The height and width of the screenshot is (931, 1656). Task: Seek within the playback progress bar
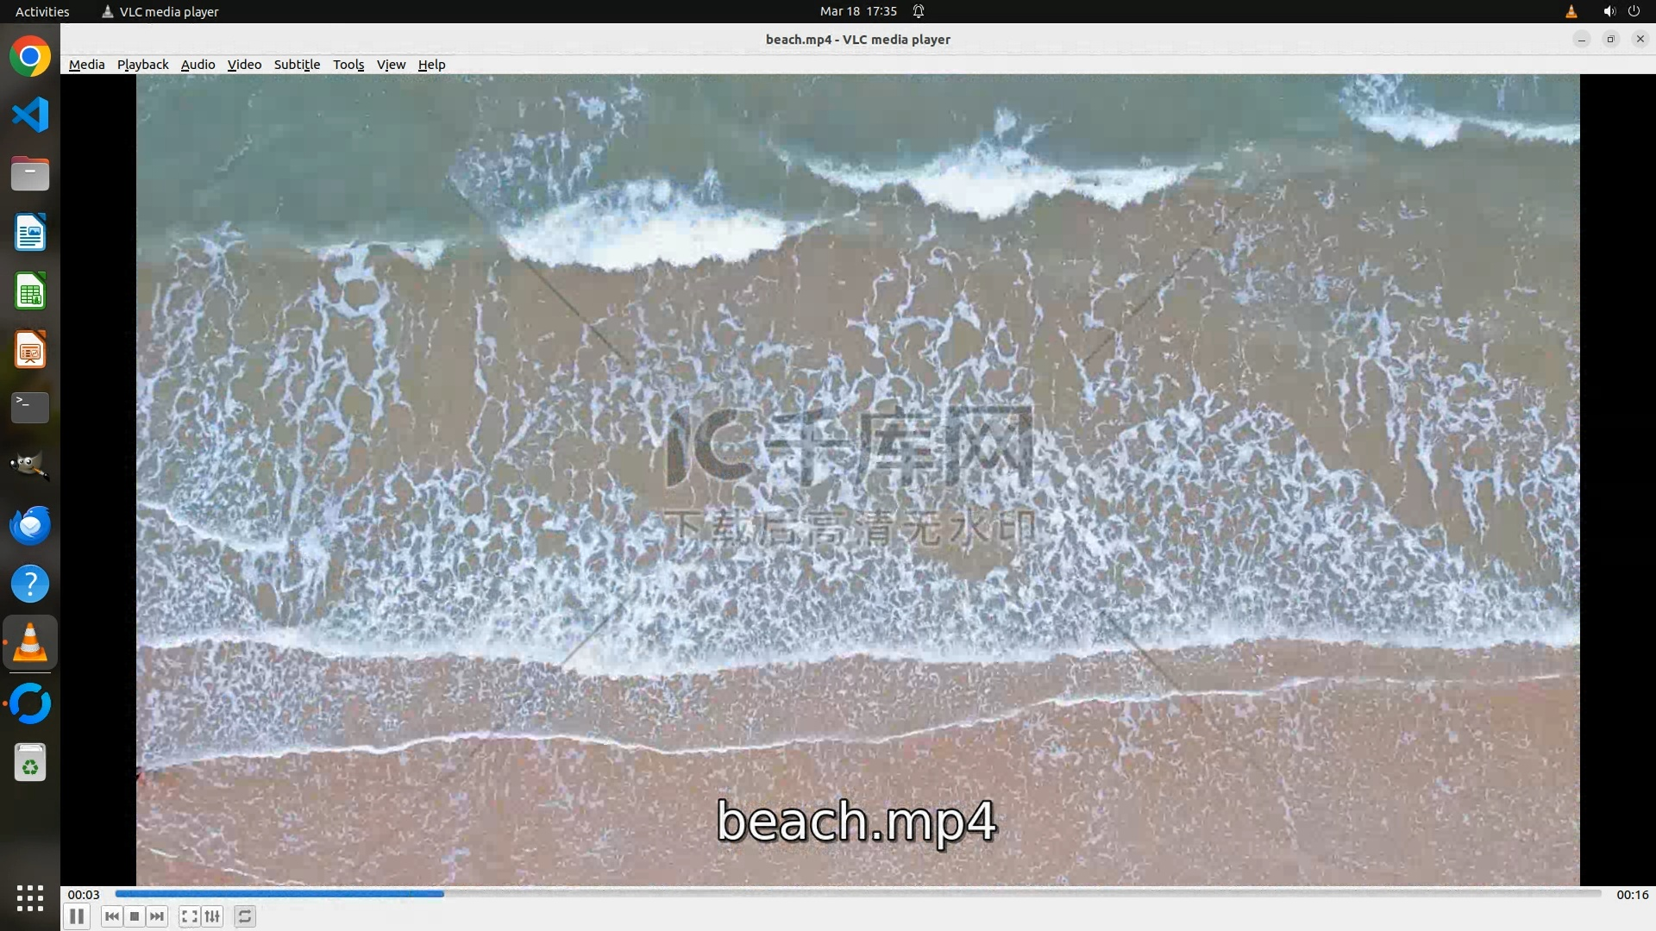[x=857, y=894]
